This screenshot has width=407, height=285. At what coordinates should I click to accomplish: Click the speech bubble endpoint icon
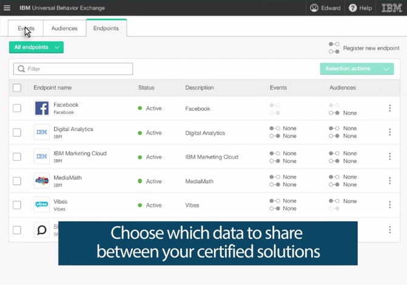[41, 230]
